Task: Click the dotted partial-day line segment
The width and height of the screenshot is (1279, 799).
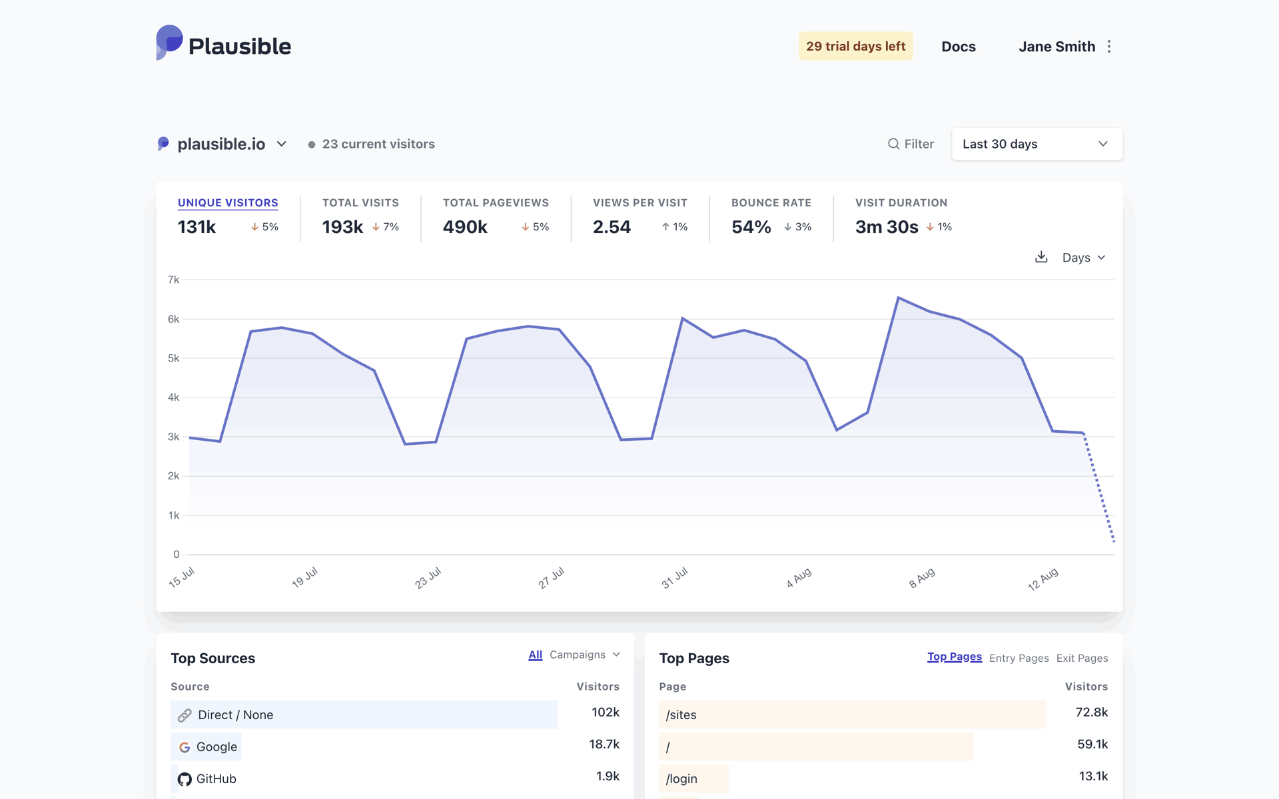Action: coord(1099,487)
